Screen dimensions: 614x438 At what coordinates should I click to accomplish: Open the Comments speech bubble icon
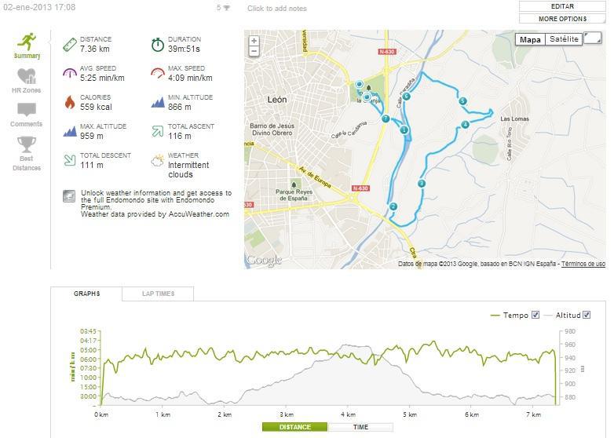(27, 111)
